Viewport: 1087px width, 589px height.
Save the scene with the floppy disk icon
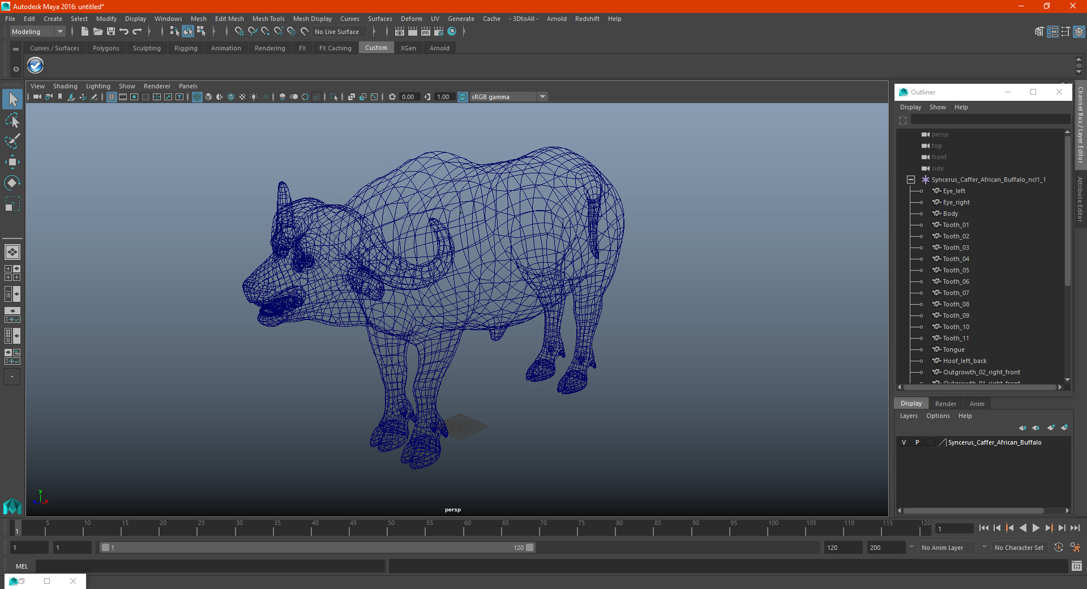click(x=111, y=32)
